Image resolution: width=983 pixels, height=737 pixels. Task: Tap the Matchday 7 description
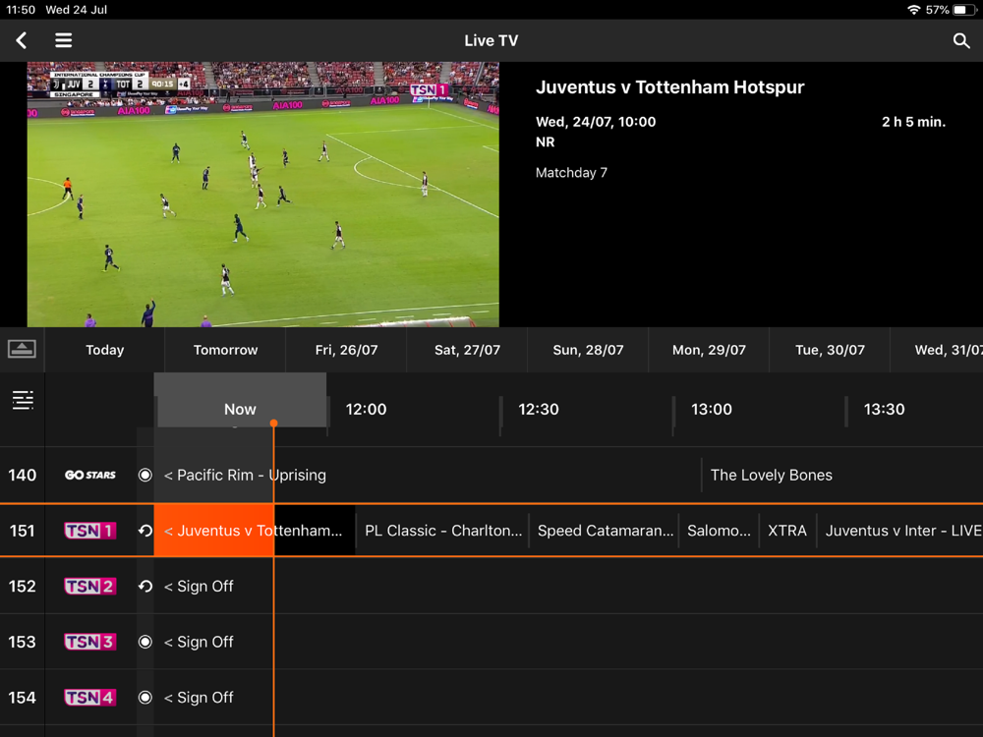pos(571,172)
